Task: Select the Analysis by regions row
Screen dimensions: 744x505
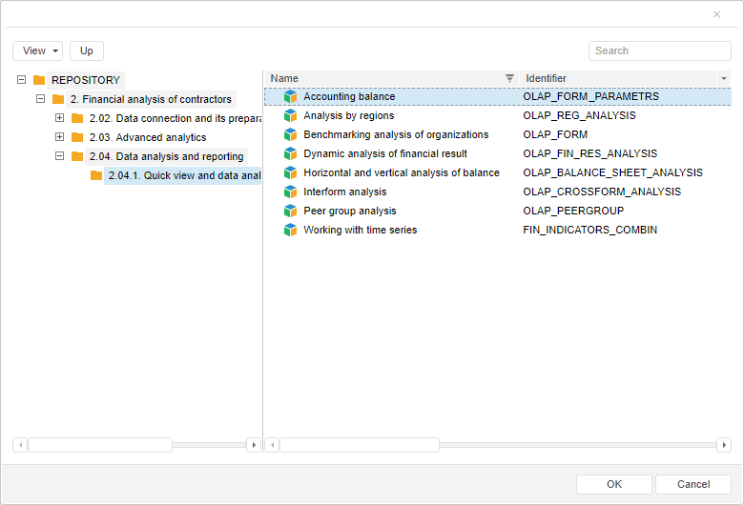Action: pyautogui.click(x=498, y=115)
